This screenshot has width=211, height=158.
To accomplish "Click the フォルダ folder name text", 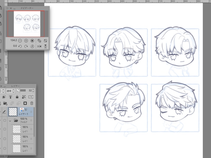I will point(24,122).
